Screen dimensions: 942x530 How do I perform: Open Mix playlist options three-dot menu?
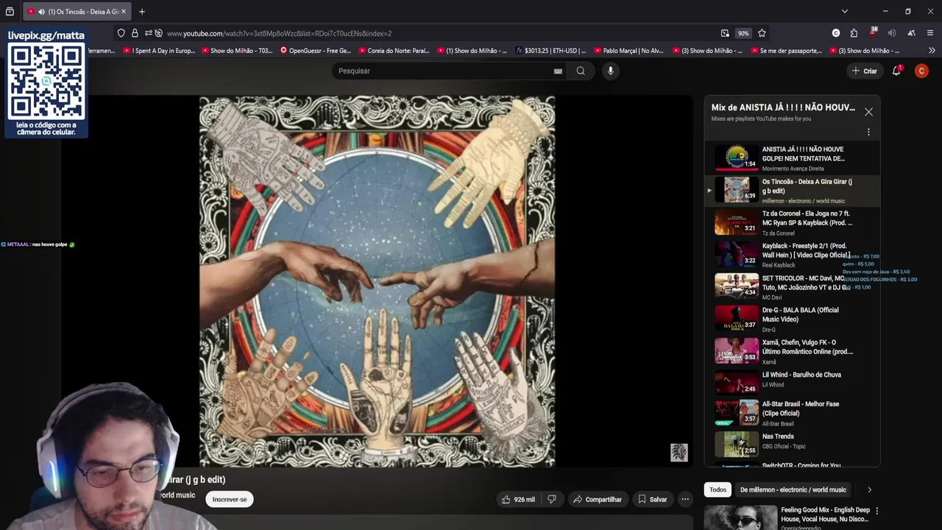coord(868,132)
